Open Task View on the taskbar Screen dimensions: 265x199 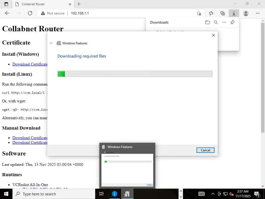pos(101,194)
